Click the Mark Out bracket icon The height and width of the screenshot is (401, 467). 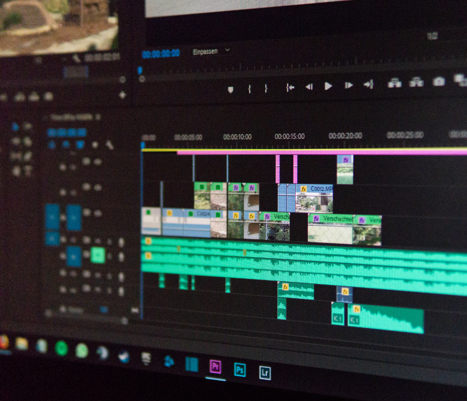click(x=266, y=88)
